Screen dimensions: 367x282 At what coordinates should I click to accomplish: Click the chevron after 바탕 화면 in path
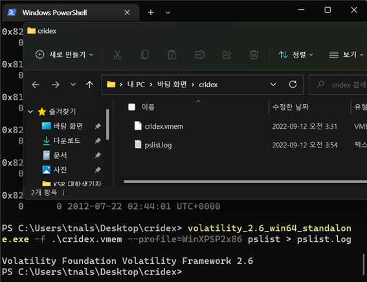point(193,85)
